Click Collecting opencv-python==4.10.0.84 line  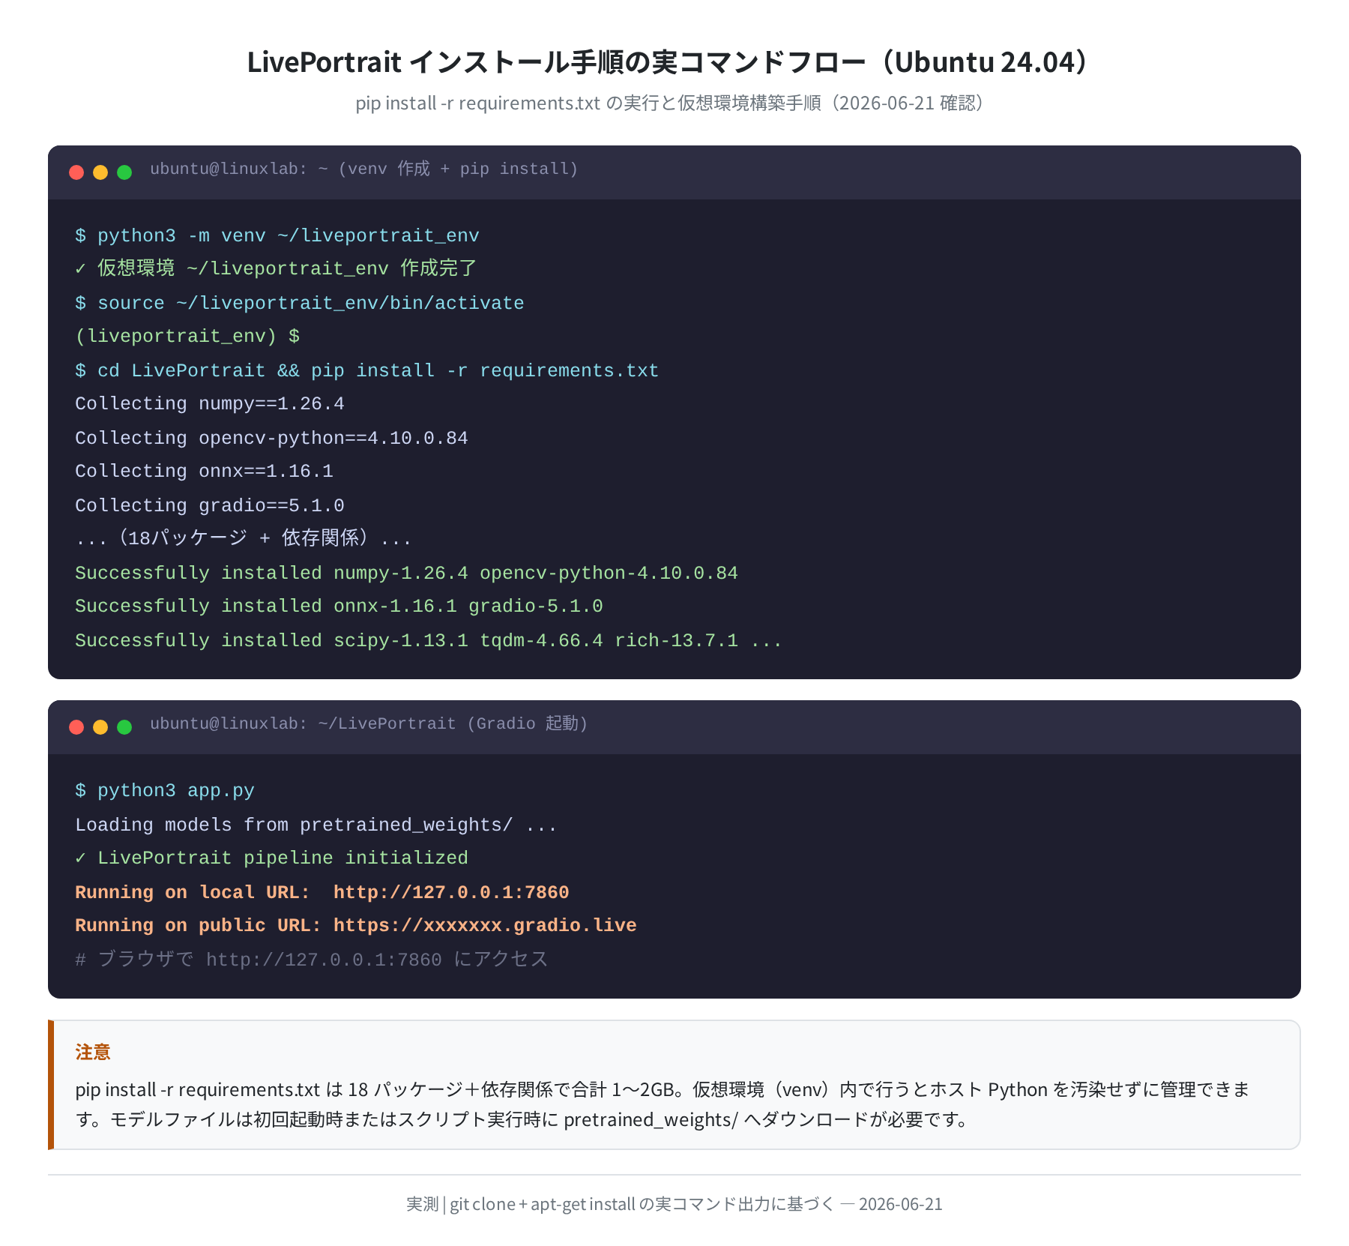271,438
